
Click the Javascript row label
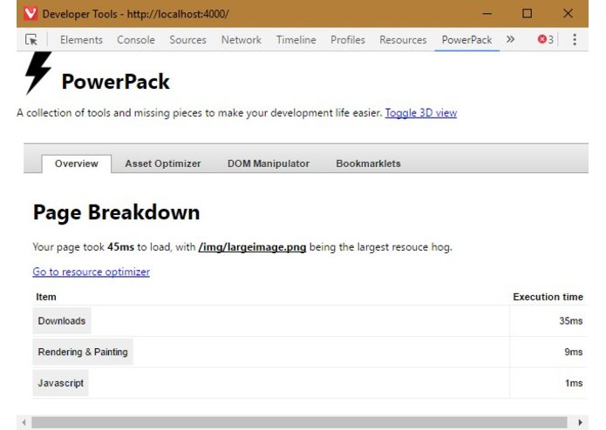pos(61,383)
